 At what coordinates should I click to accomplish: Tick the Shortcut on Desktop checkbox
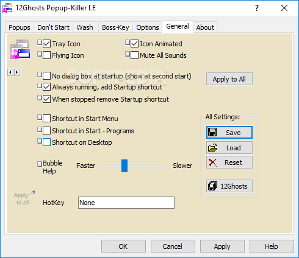[47, 142]
